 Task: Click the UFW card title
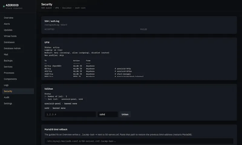pyautogui.click(x=47, y=42)
